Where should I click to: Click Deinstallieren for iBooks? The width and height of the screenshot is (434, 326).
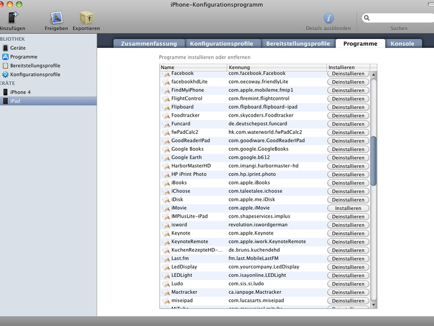coord(348,183)
